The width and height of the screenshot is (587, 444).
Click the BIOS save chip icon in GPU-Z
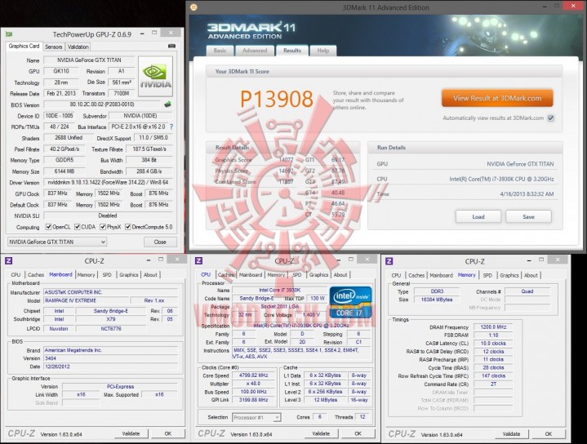167,104
